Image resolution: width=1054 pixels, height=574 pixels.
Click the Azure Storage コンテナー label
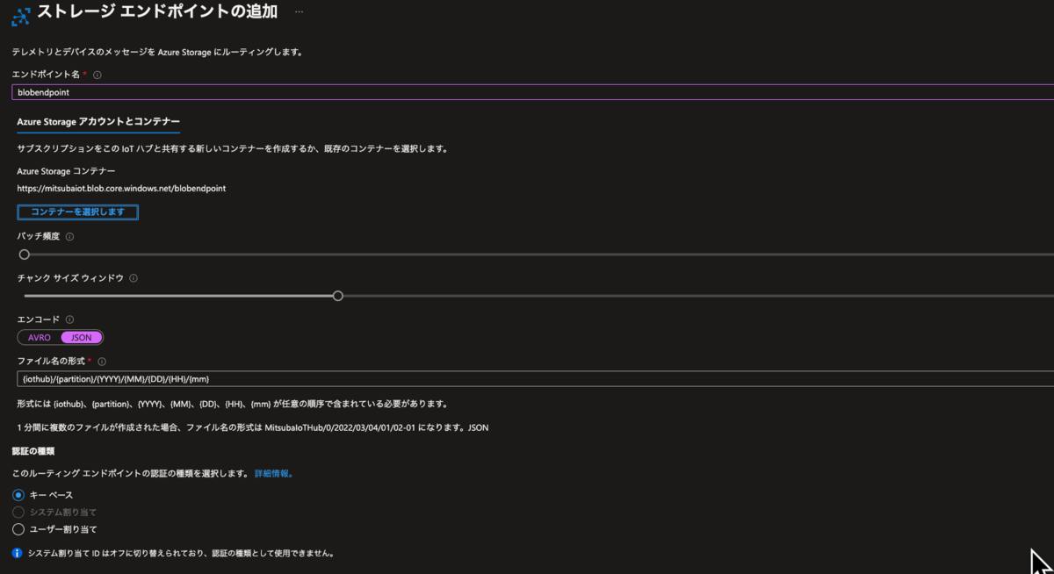click(66, 171)
